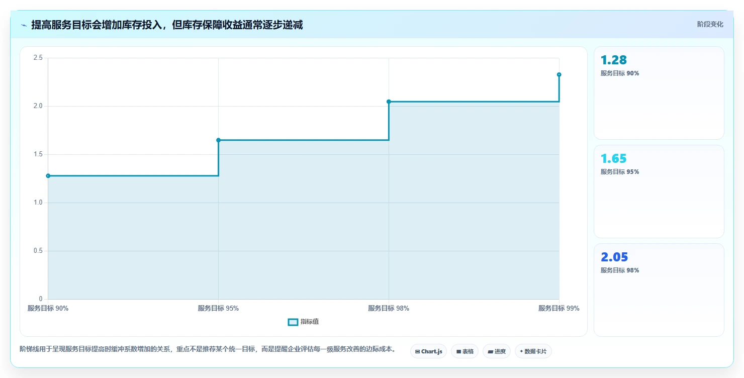This screenshot has width=744, height=378.
Task: Click the y-axis value 2.5
Action: point(38,58)
